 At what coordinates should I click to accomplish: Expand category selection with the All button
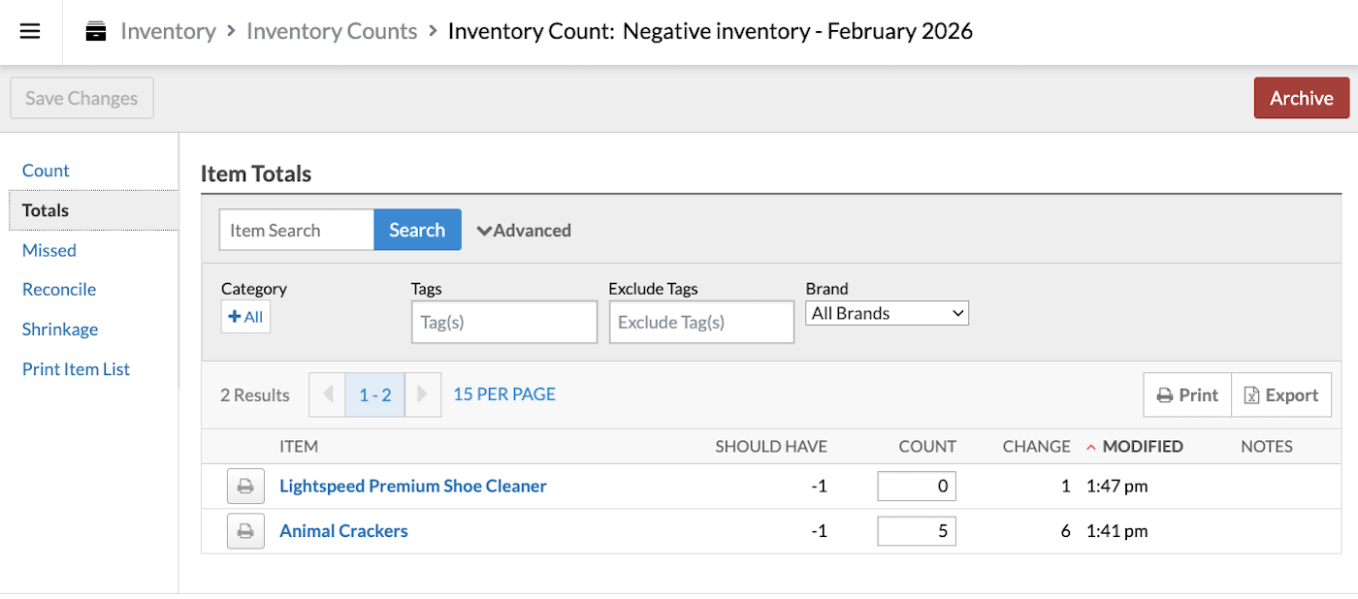(245, 316)
